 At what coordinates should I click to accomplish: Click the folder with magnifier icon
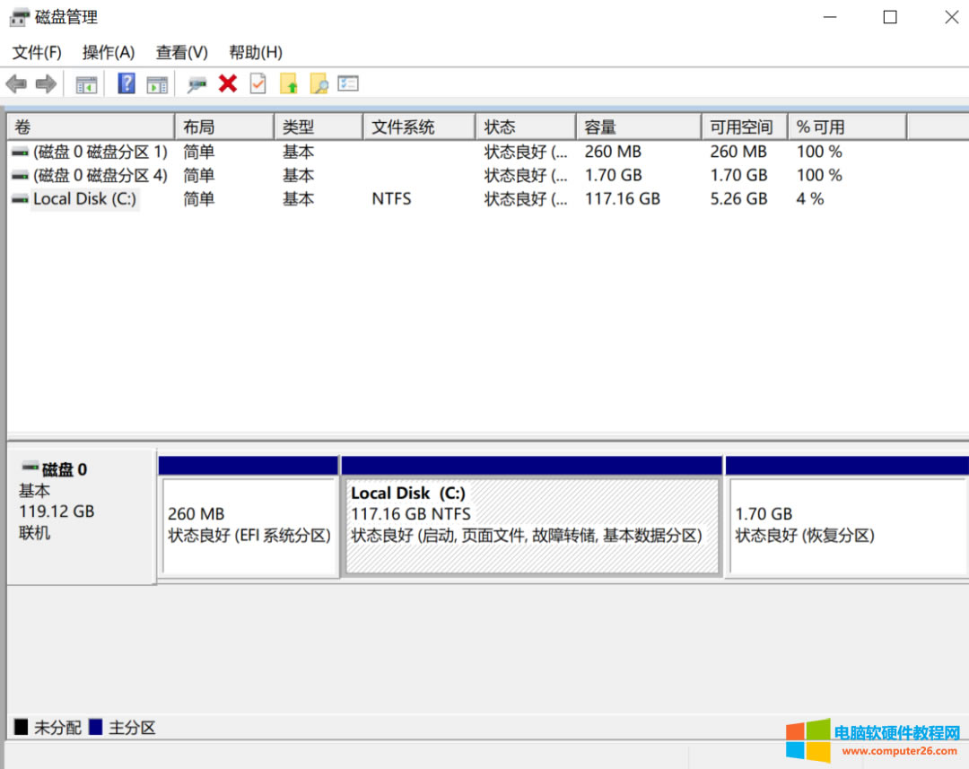[319, 84]
